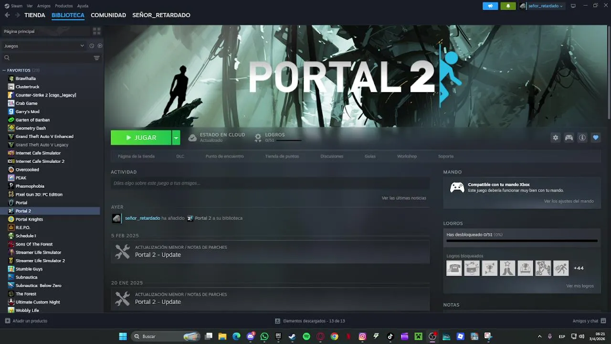
Task: Open the Guías tab
Action: 370,156
